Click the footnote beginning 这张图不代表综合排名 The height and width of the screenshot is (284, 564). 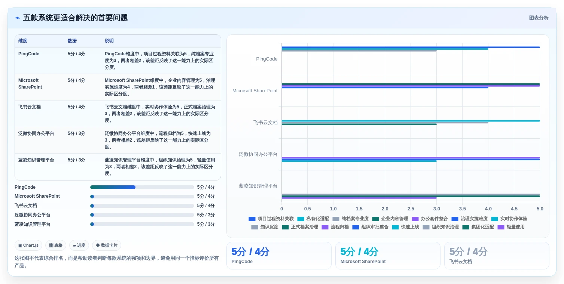coord(117,262)
